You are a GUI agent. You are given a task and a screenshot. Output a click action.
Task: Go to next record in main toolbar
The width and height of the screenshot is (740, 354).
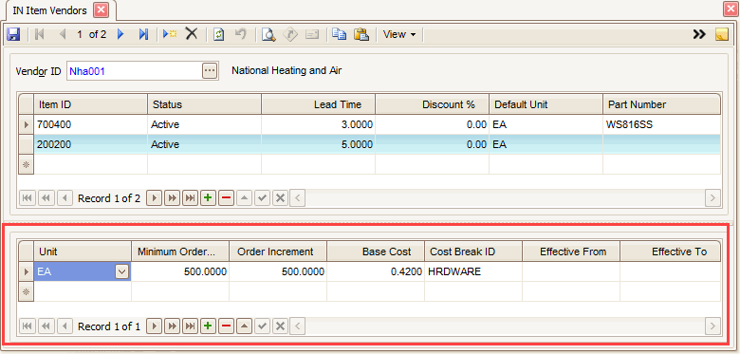coord(120,34)
